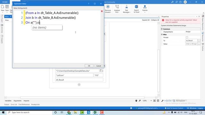The height and width of the screenshot is (115, 205).
Task: Toggle the Private checkbox
Action: pyautogui.click(x=187, y=37)
